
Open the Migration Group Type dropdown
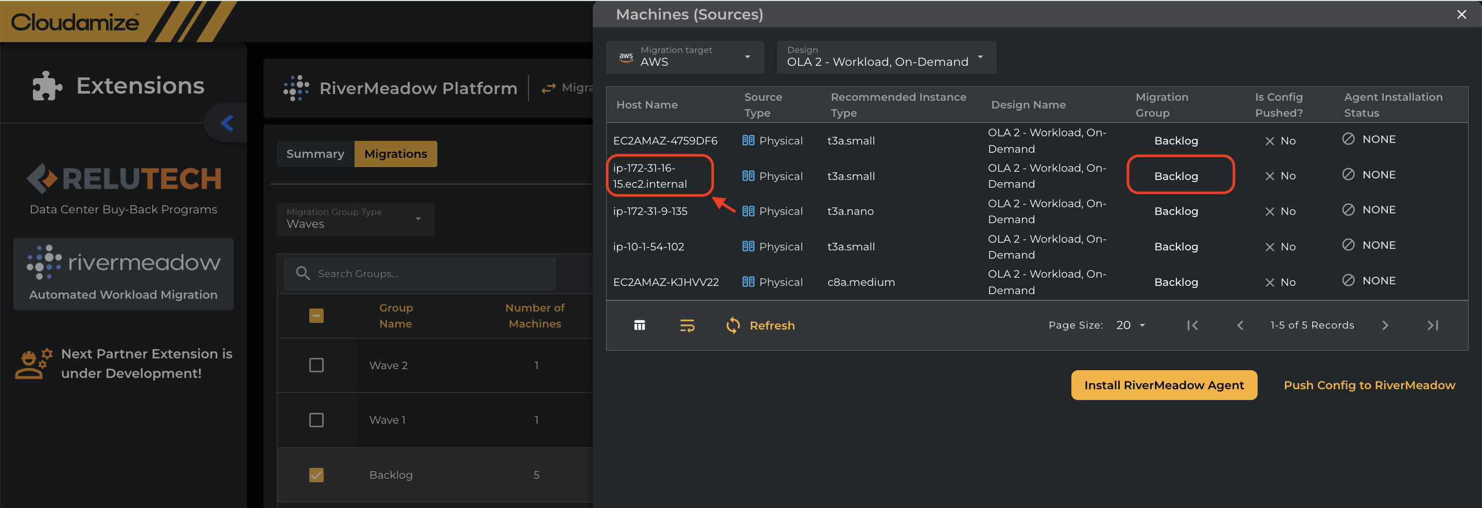point(356,219)
